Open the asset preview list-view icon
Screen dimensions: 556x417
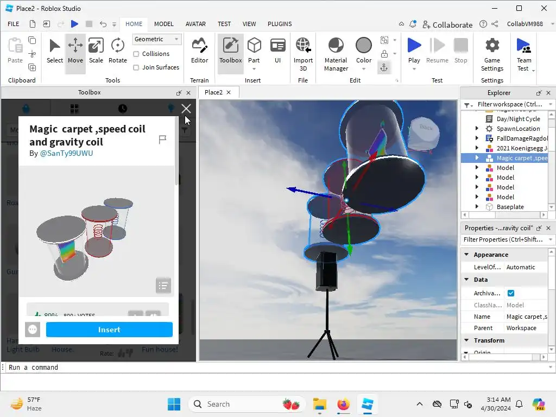click(163, 286)
